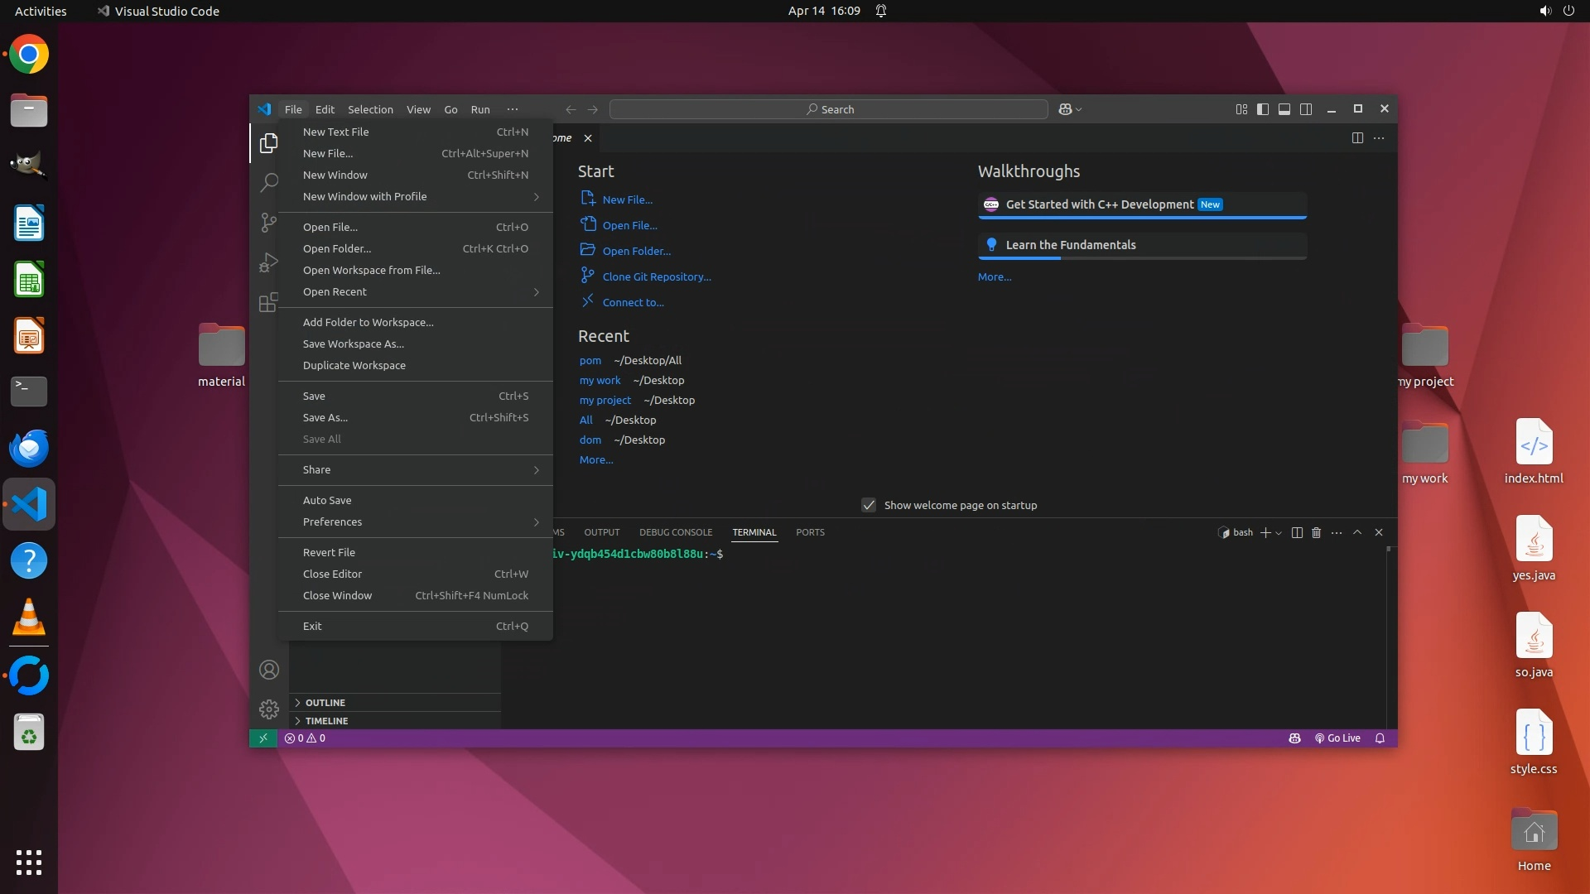1590x894 pixels.
Task: Toggle the primary side bar layout button
Action: 1262,109
